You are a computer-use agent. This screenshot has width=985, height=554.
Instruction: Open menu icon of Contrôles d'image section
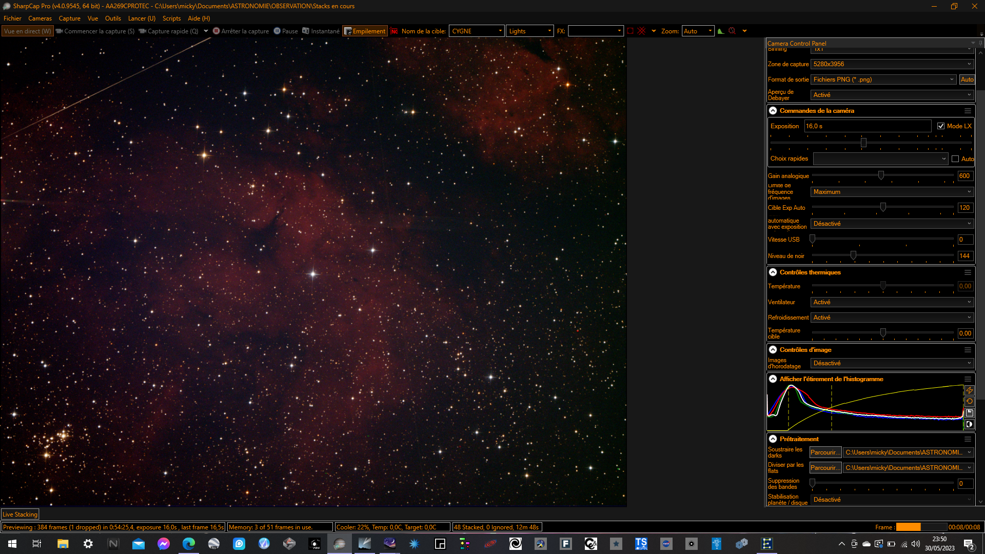968,350
